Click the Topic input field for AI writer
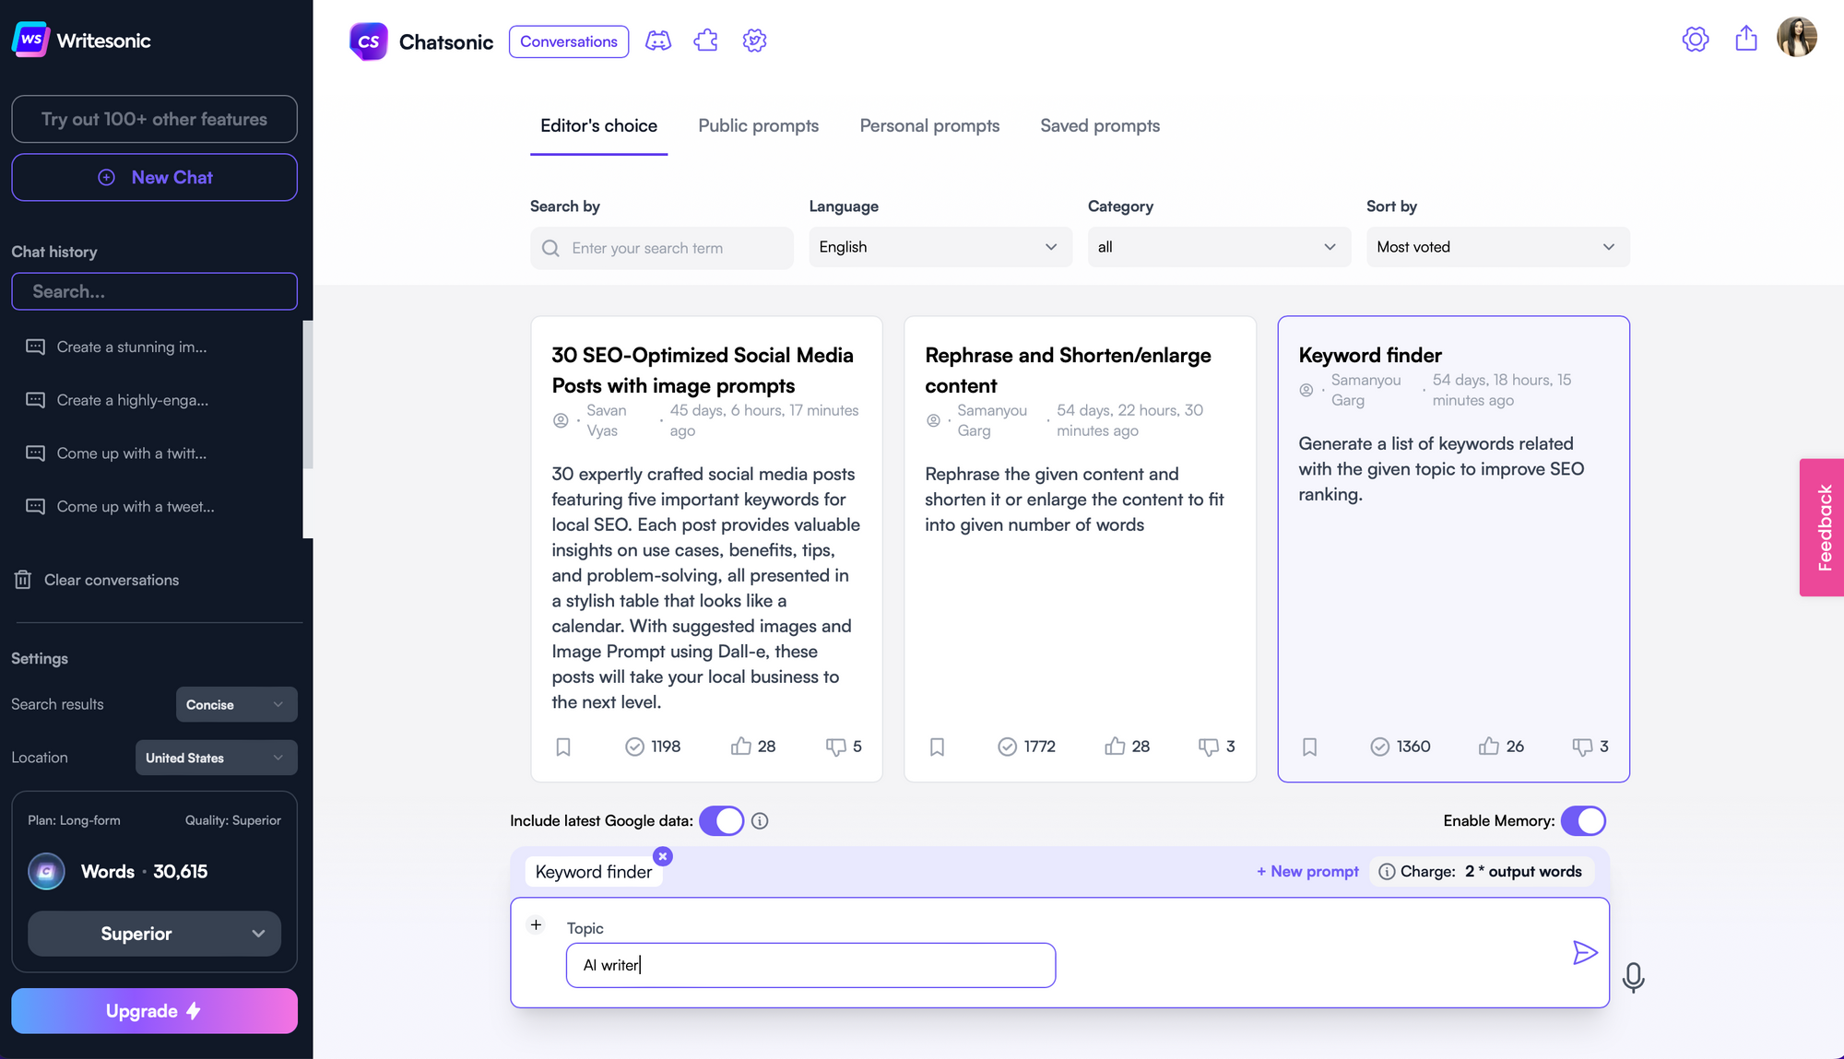 coord(810,965)
